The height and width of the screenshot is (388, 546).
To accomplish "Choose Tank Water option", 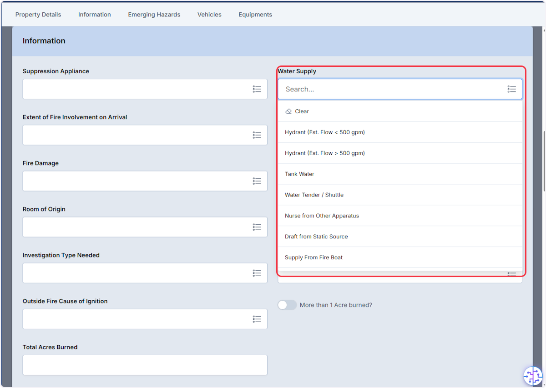I will (400, 174).
